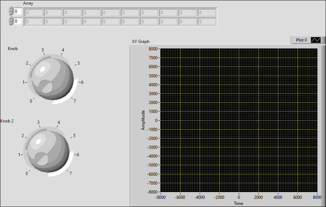Click the 2000 tick on Time axis
This screenshot has height=207, width=326.
coord(258,197)
